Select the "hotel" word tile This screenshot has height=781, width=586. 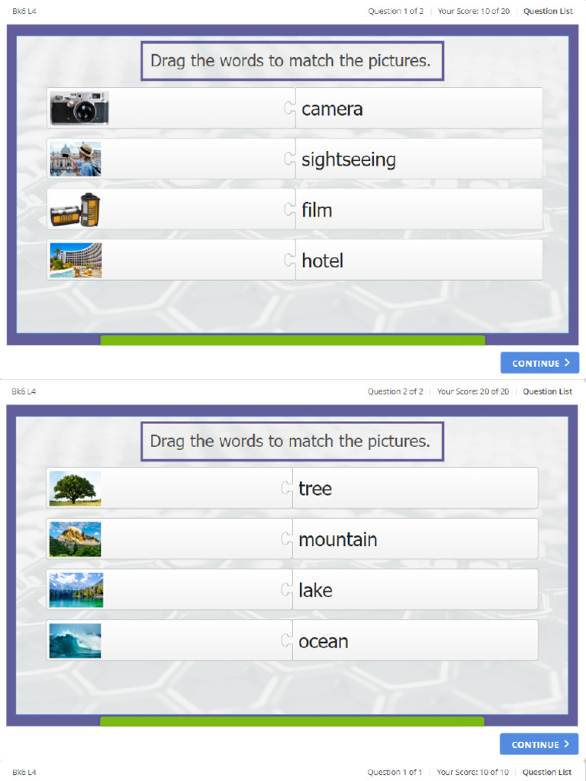418,260
